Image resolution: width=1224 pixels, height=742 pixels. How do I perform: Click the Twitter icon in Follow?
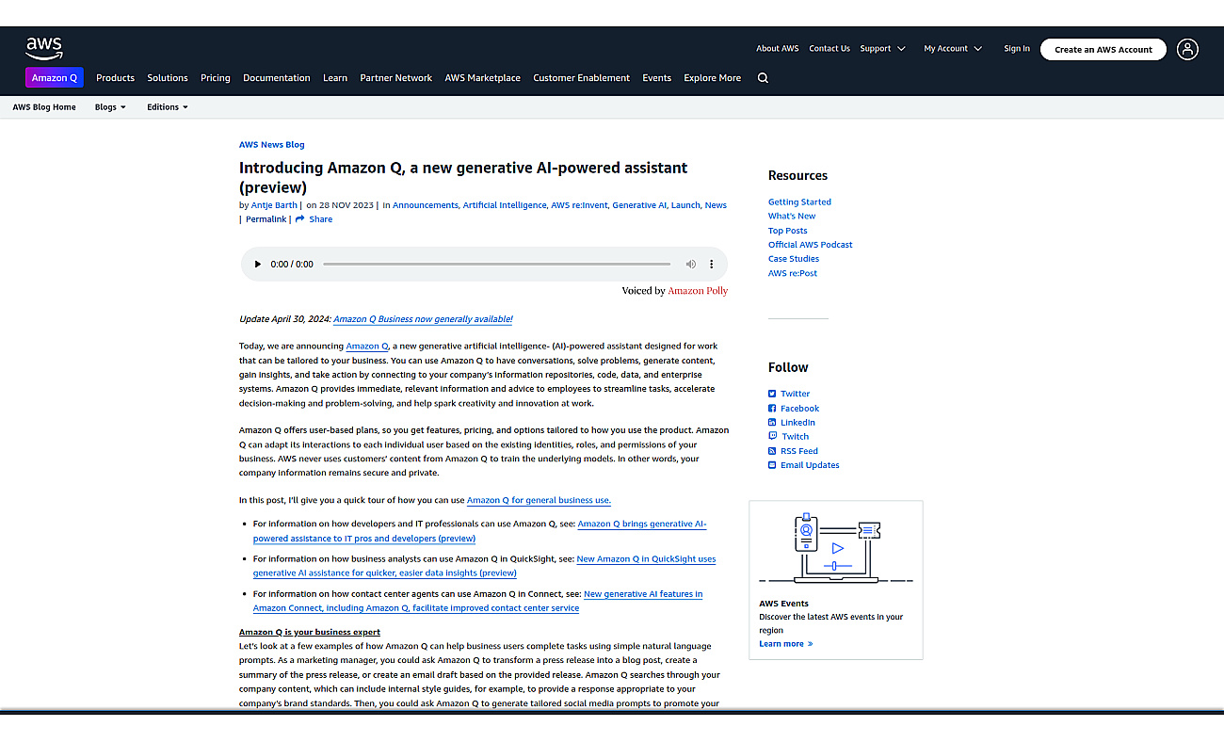tap(772, 394)
